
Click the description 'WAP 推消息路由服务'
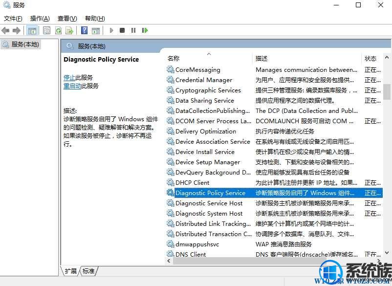(283, 244)
